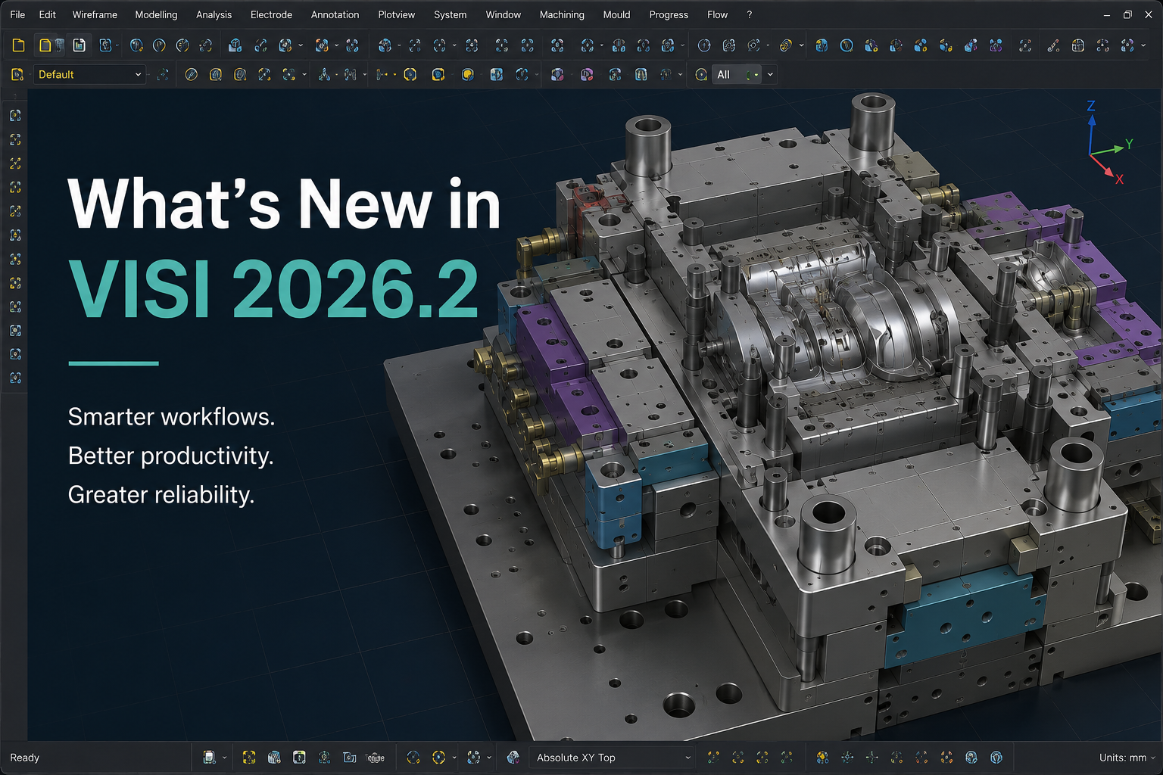This screenshot has width=1163, height=775.
Task: Create a new file with the blank page icon
Action: click(x=18, y=45)
